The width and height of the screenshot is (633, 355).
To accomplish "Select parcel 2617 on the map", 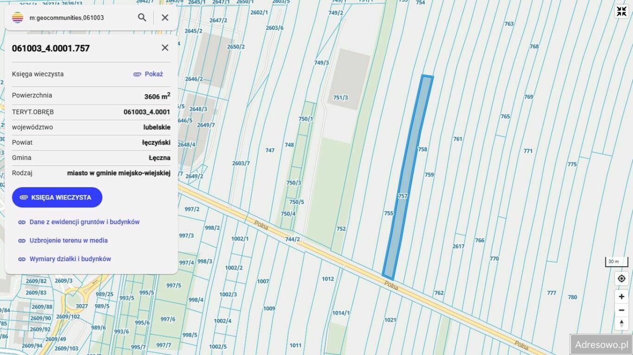I will coord(458,246).
